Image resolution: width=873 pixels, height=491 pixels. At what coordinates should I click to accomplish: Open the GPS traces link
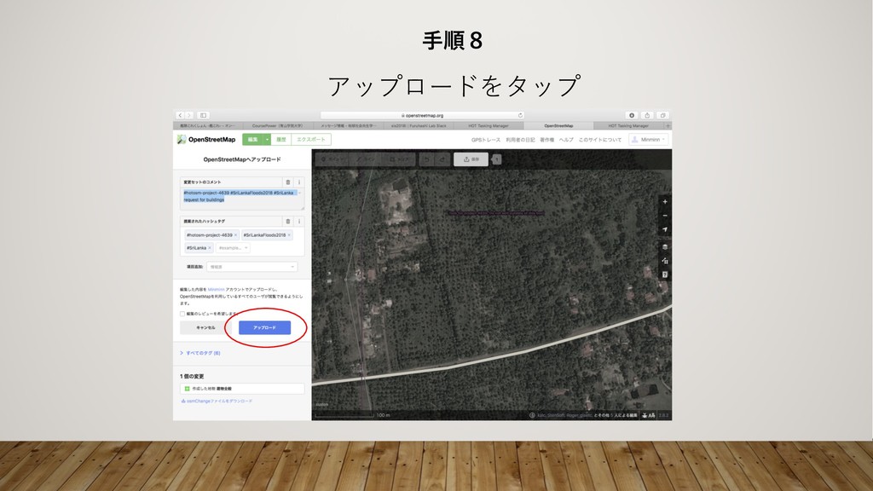click(486, 140)
